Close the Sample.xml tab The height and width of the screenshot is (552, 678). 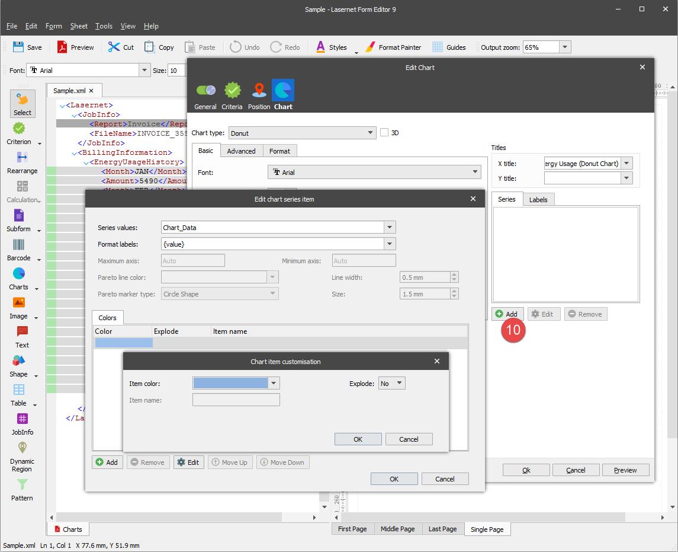click(91, 91)
